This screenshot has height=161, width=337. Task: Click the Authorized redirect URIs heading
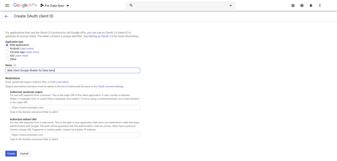pos(23,119)
